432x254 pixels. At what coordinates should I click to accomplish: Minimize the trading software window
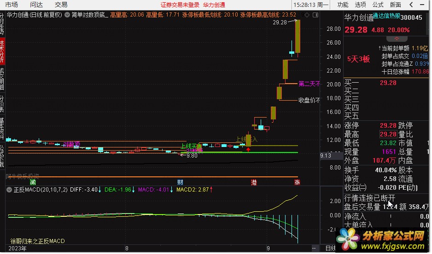[422, 5]
